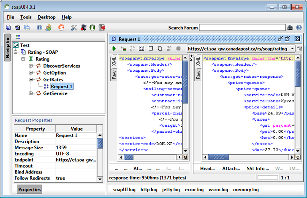Open the Navigator side tab
Image resolution: width=307 pixels, height=198 pixels.
coord(7,48)
